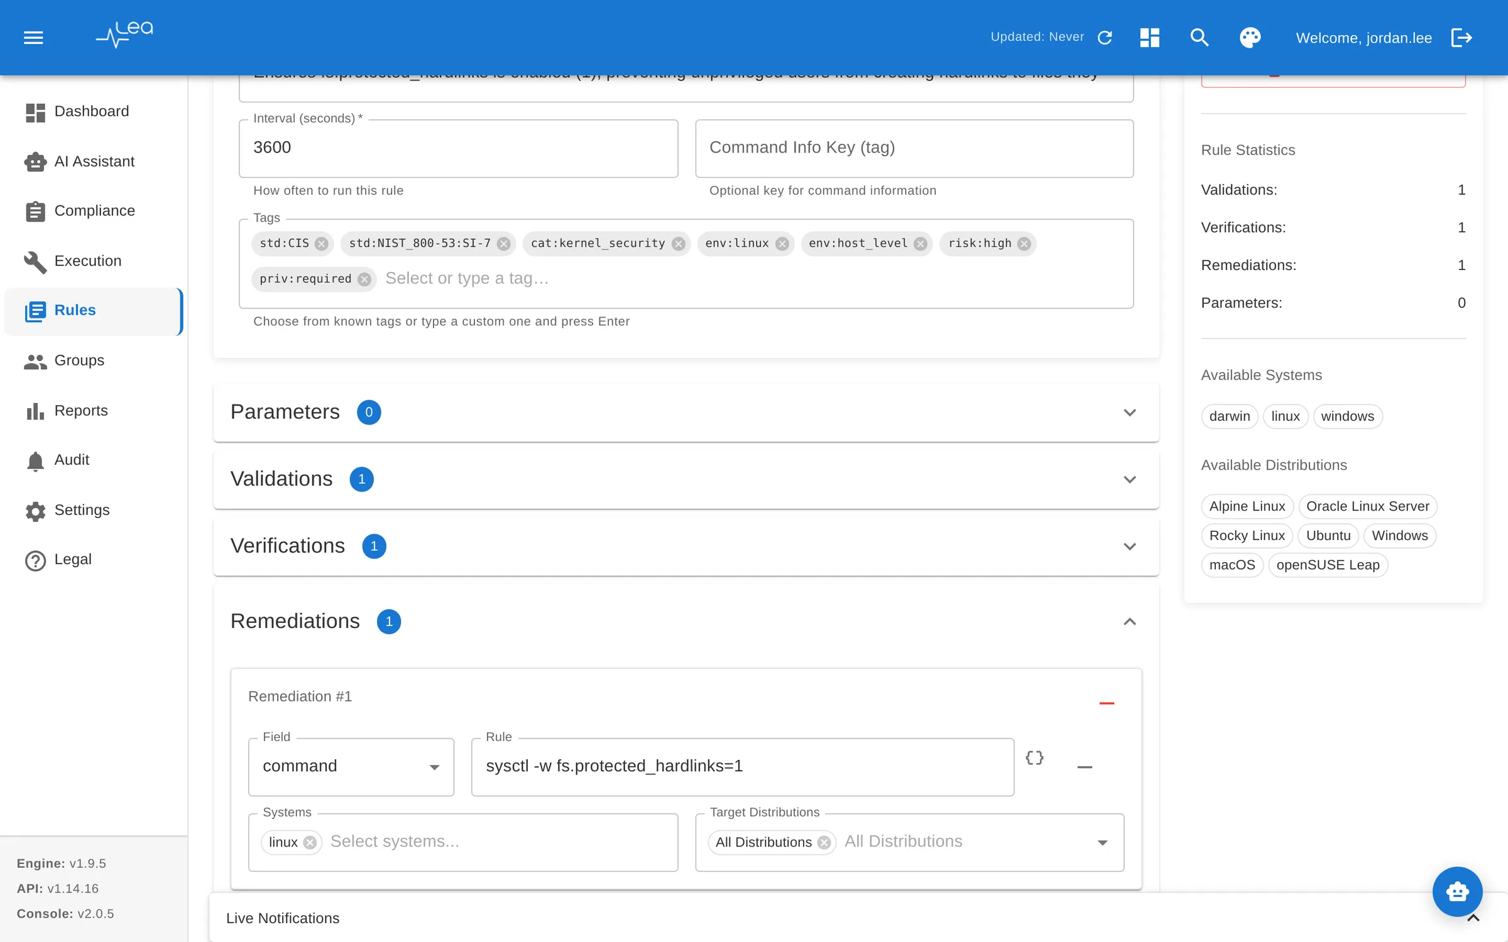This screenshot has width=1508, height=942.
Task: Open the Target Distributions dropdown arrow
Action: pos(1103,842)
